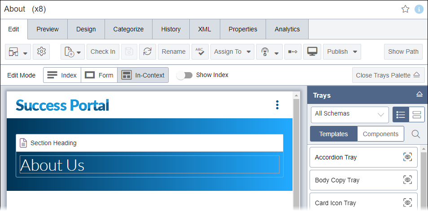Switch to the Preview tab

(48, 29)
